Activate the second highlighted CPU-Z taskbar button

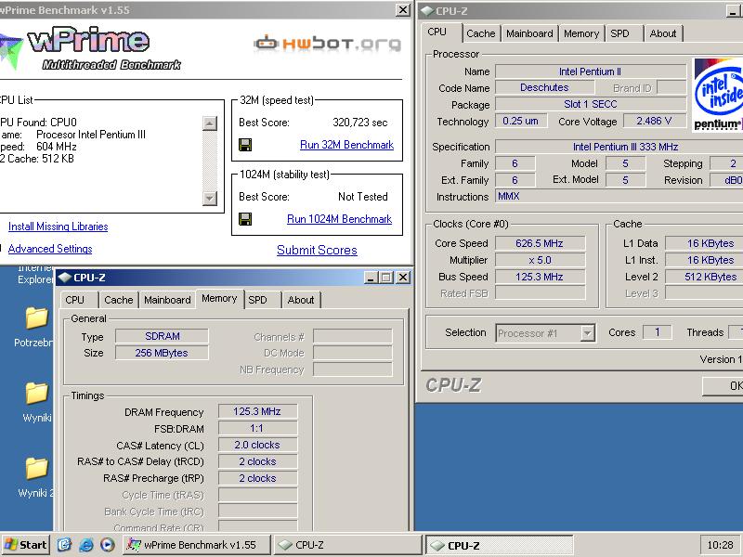click(500, 546)
